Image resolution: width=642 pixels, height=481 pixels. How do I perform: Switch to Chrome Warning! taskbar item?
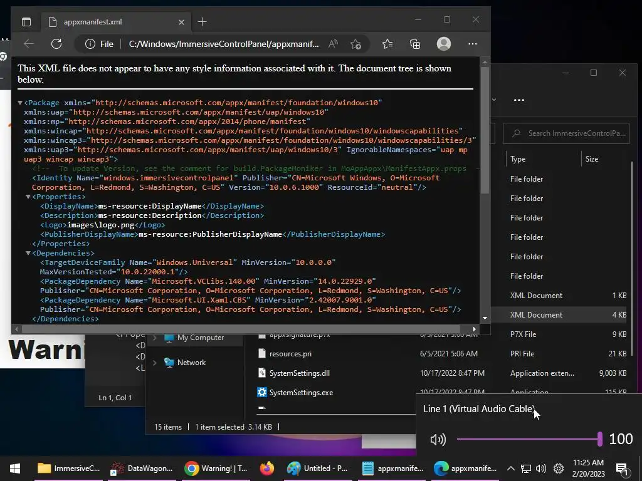tap(216, 468)
